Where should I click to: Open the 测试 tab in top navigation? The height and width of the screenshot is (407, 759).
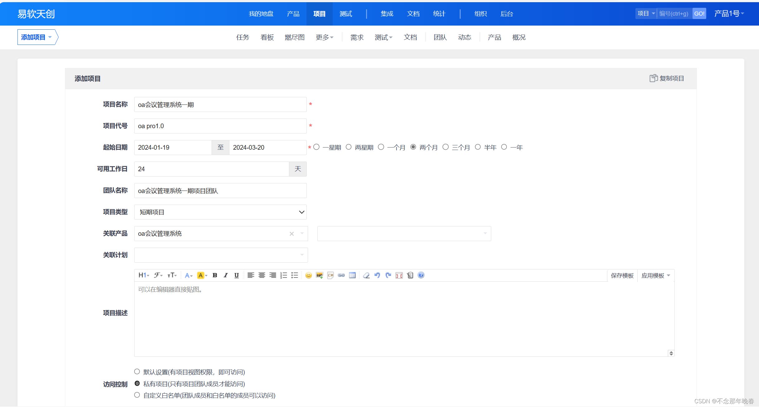(x=345, y=14)
